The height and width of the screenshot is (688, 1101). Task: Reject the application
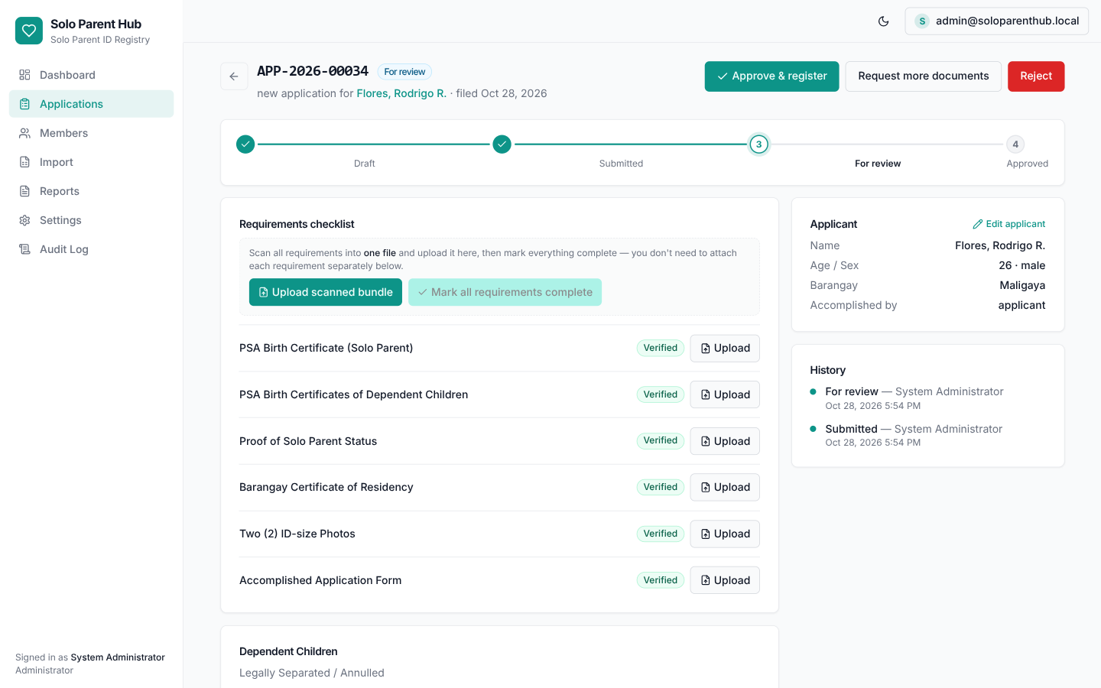pyautogui.click(x=1036, y=76)
